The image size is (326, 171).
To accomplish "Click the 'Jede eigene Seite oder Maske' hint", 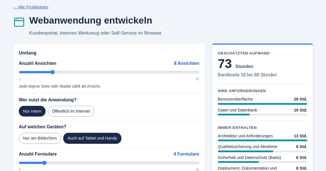I will [x=60, y=86].
